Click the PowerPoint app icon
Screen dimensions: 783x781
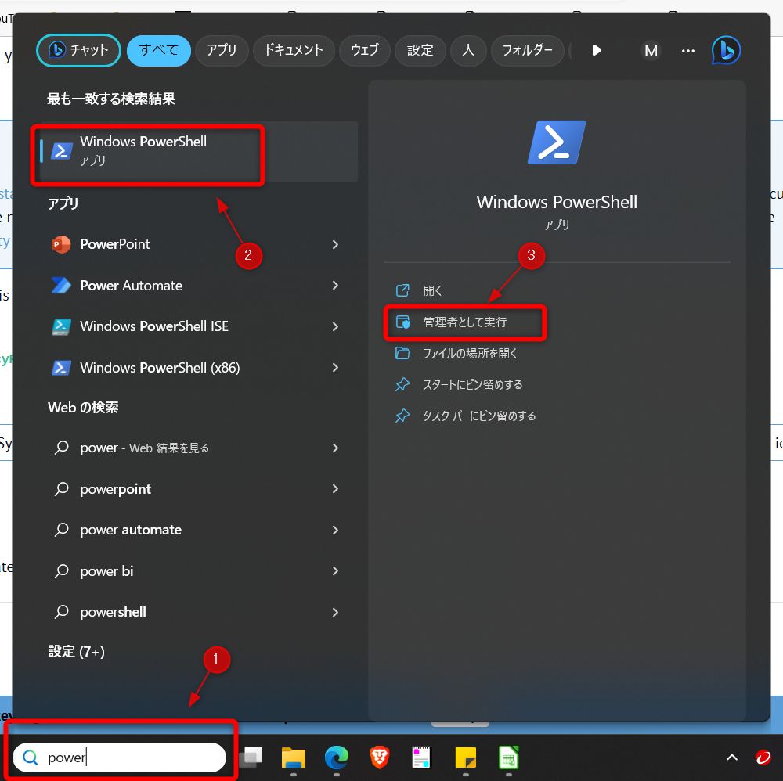pos(61,244)
